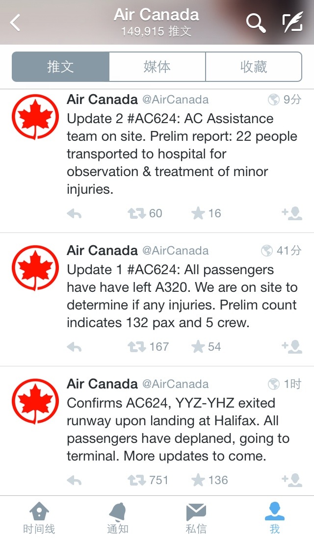Image resolution: width=314 pixels, height=539 pixels.
Task: Open Air Canada avatar on first tweet
Action: coord(35,117)
